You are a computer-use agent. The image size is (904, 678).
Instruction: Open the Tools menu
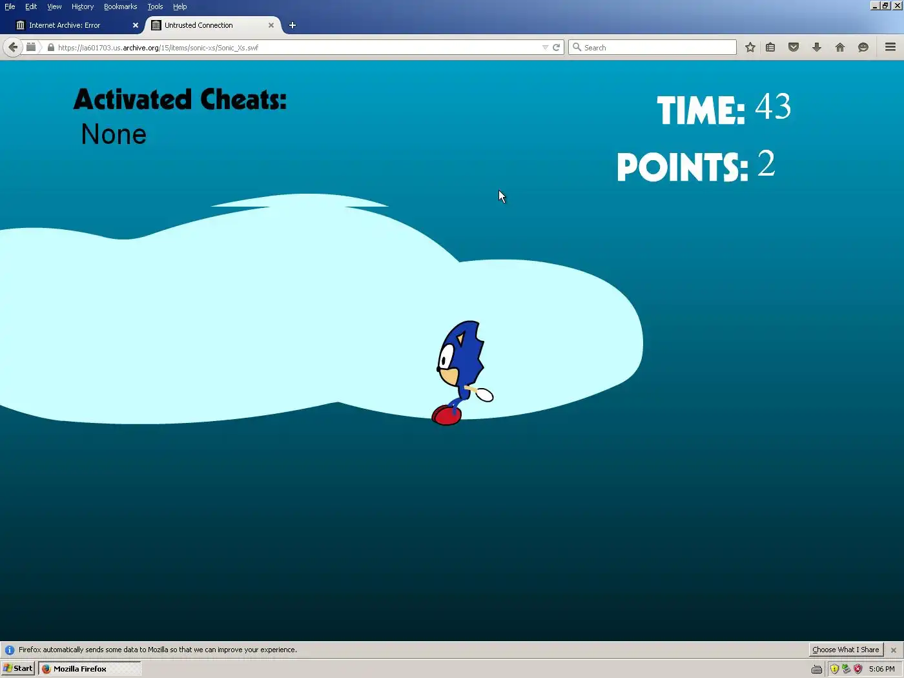155,6
